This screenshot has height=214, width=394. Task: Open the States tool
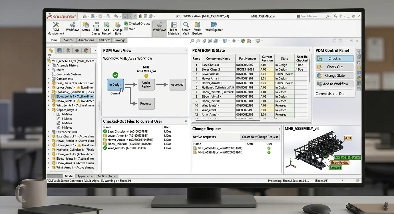[86, 26]
